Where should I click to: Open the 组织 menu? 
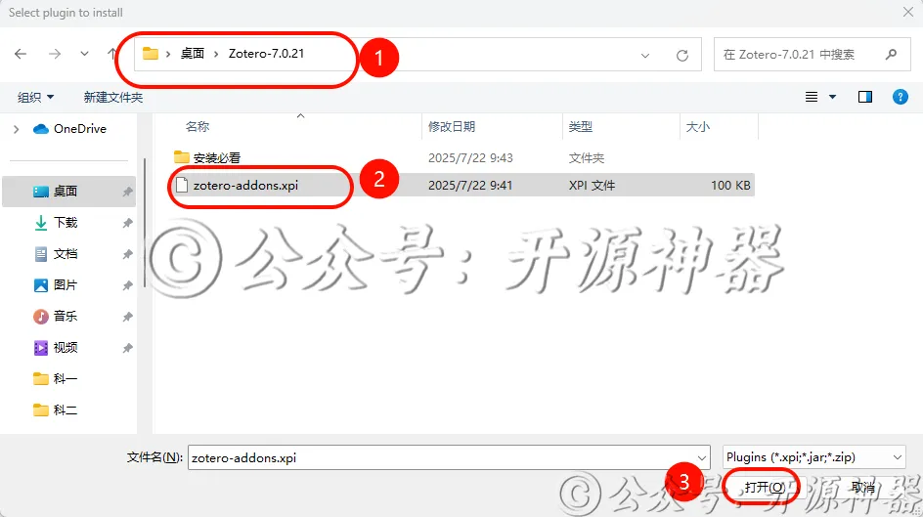coord(35,97)
